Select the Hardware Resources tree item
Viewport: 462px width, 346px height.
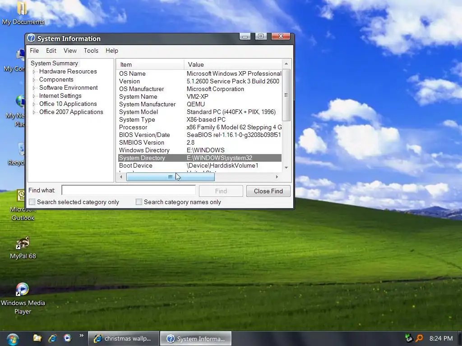tap(68, 72)
